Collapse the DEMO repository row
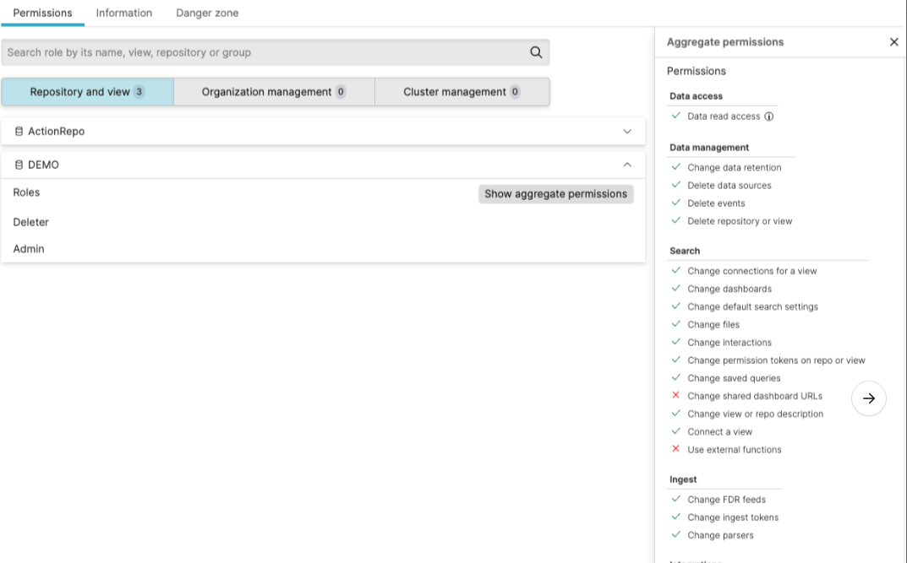This screenshot has height=563, width=907. (627, 164)
